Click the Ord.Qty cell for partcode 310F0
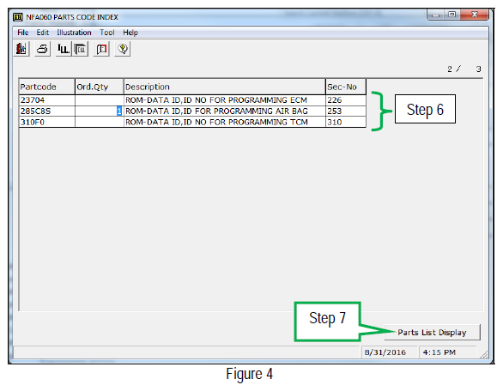503x391 pixels. click(x=99, y=122)
